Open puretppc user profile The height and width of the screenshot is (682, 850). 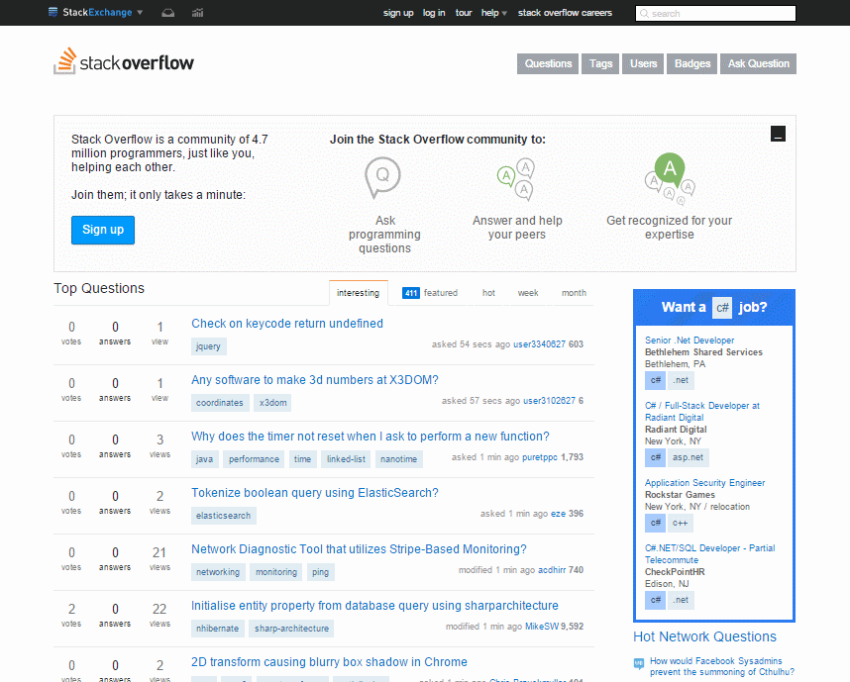(x=540, y=457)
